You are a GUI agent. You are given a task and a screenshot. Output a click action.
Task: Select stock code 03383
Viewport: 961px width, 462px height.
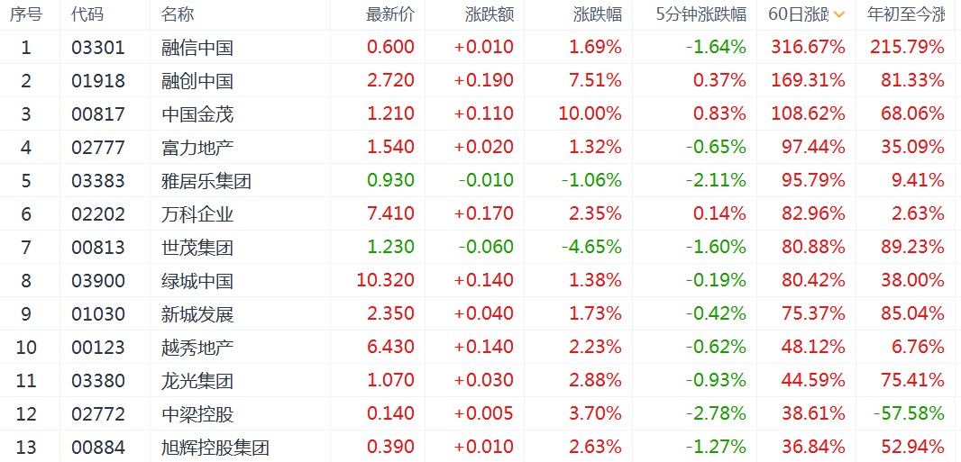(x=98, y=181)
